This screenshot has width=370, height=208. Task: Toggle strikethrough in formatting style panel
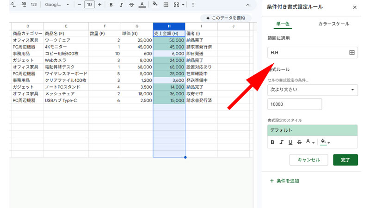click(x=299, y=142)
